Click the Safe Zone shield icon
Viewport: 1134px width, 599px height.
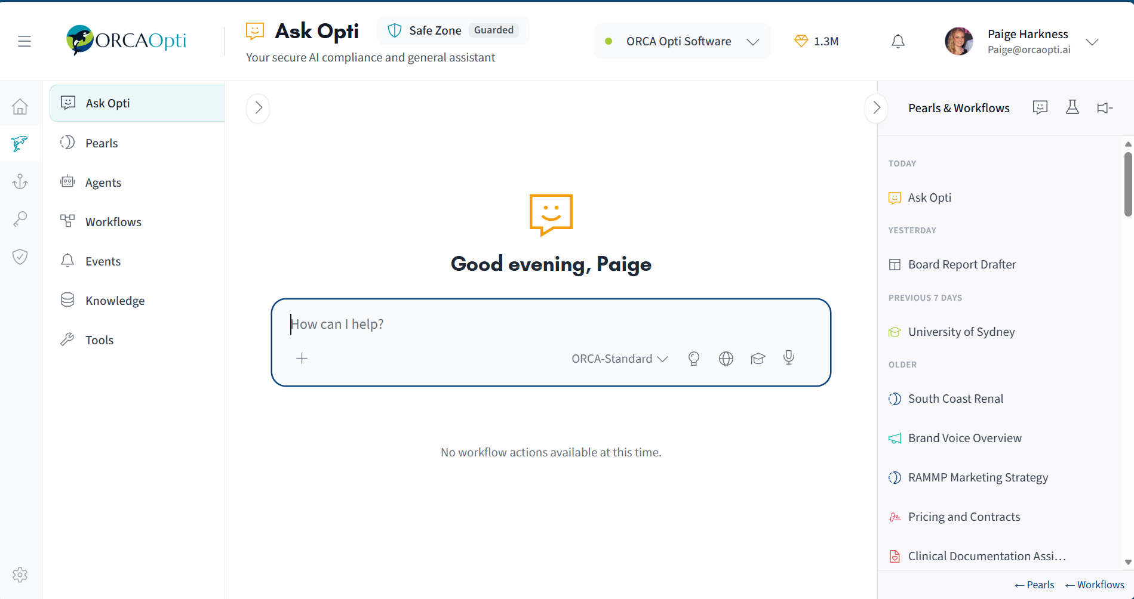pos(395,30)
